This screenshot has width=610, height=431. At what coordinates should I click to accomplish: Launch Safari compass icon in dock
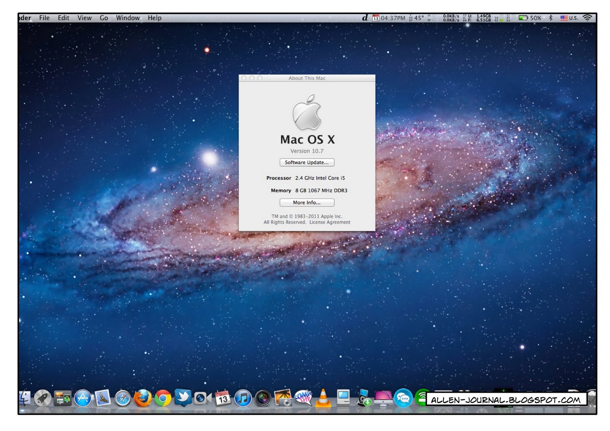tap(123, 399)
